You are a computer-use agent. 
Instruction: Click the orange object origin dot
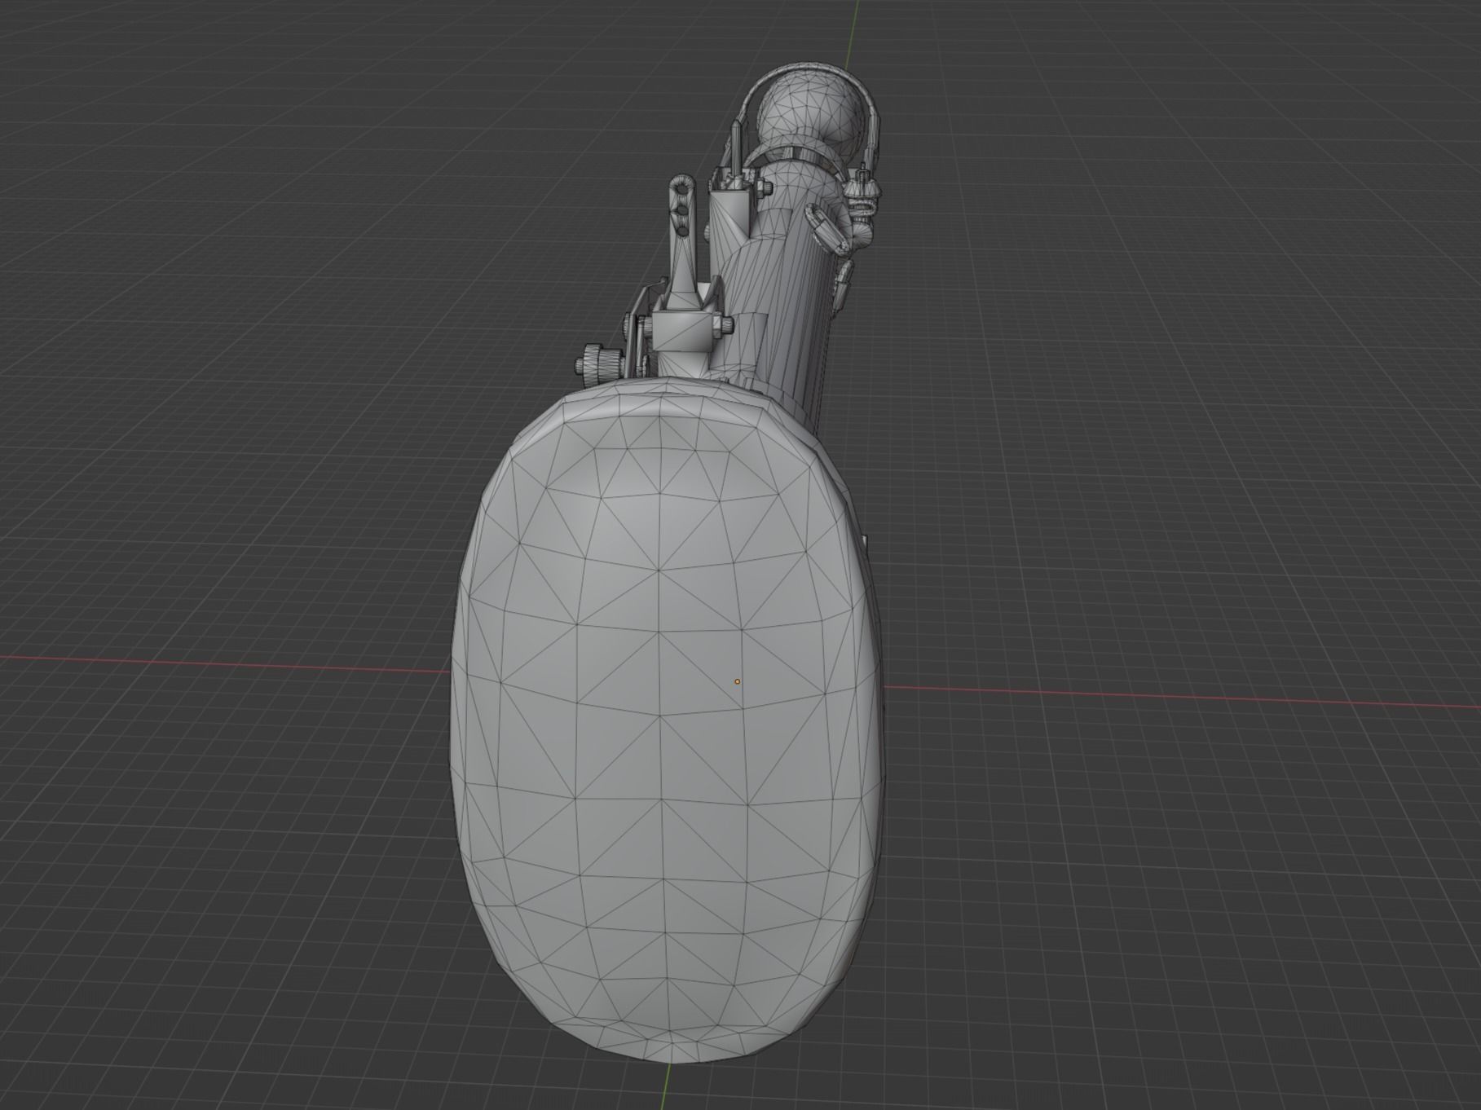point(738,681)
